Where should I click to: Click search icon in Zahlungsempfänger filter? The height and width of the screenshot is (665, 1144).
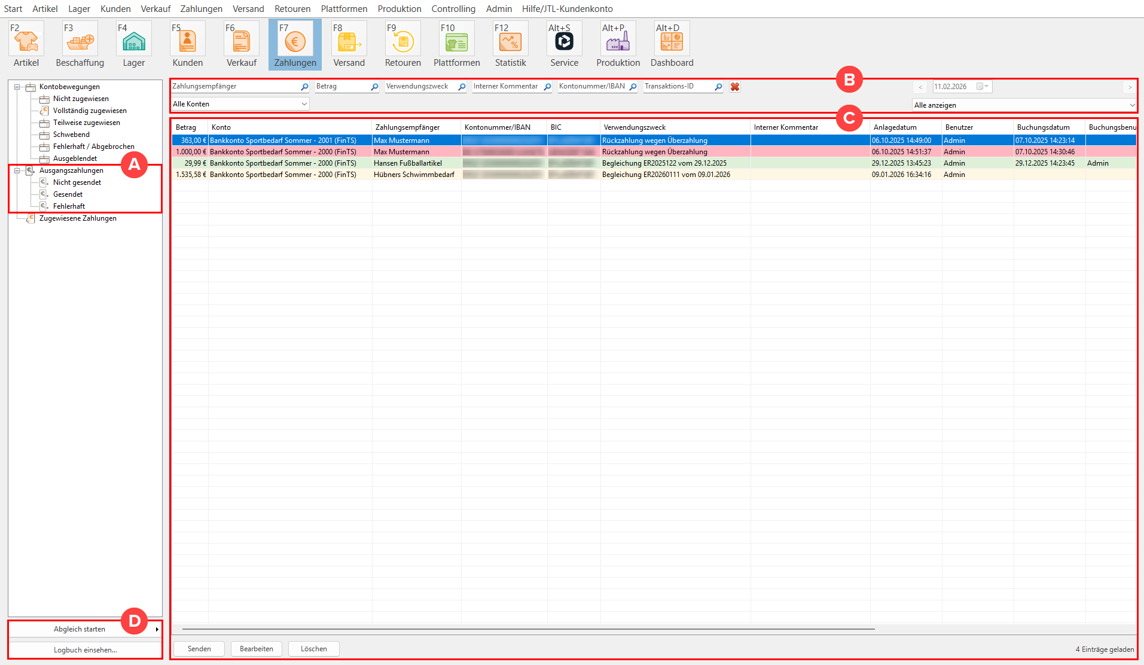coord(304,87)
